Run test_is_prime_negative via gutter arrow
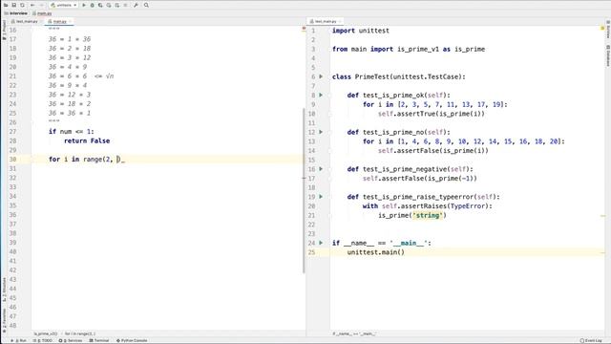Image resolution: width=611 pixels, height=344 pixels. click(321, 169)
